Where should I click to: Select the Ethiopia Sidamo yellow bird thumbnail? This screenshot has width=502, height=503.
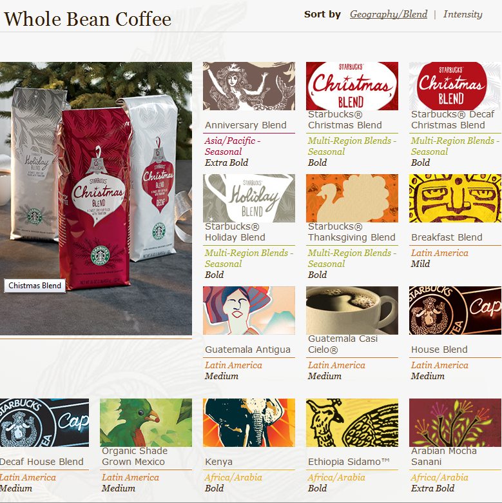click(x=352, y=423)
